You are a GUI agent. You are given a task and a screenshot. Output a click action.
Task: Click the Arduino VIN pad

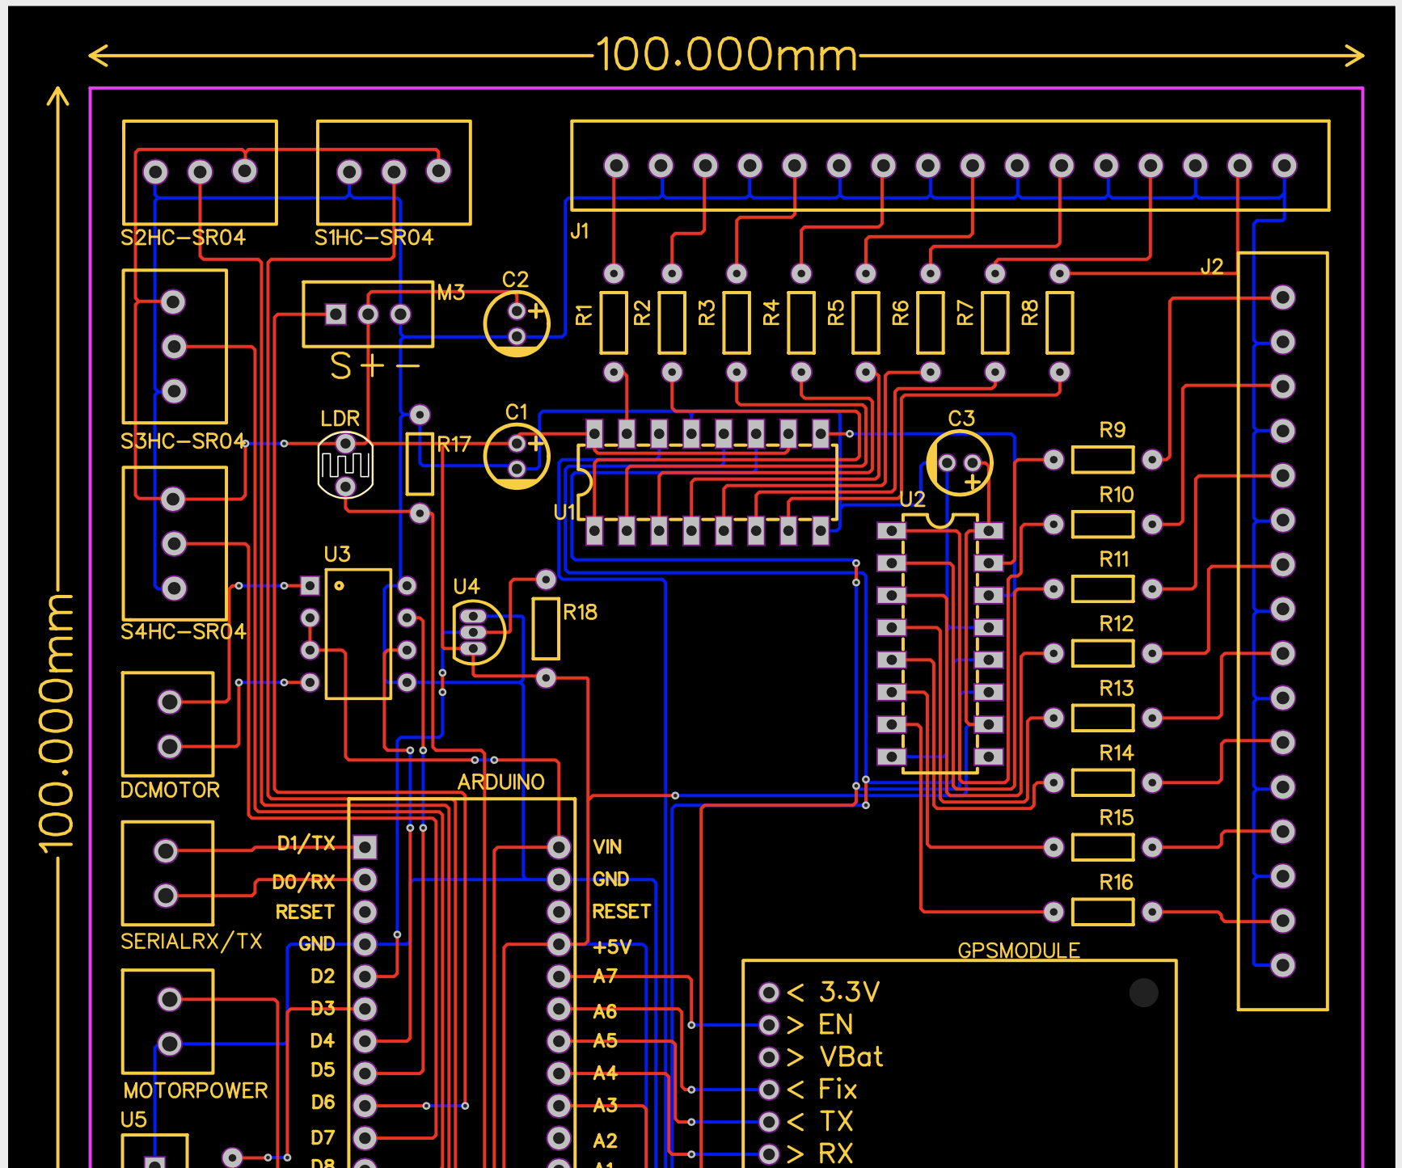click(559, 847)
